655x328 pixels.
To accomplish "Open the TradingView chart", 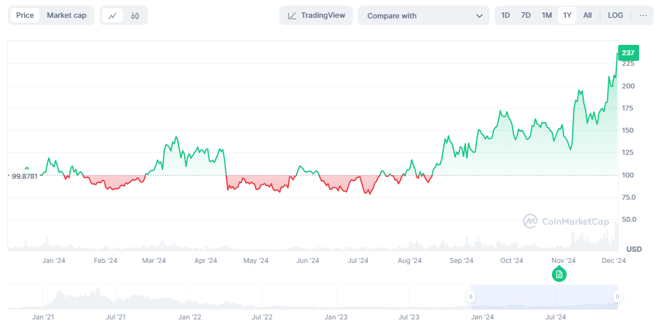I will pyautogui.click(x=316, y=15).
